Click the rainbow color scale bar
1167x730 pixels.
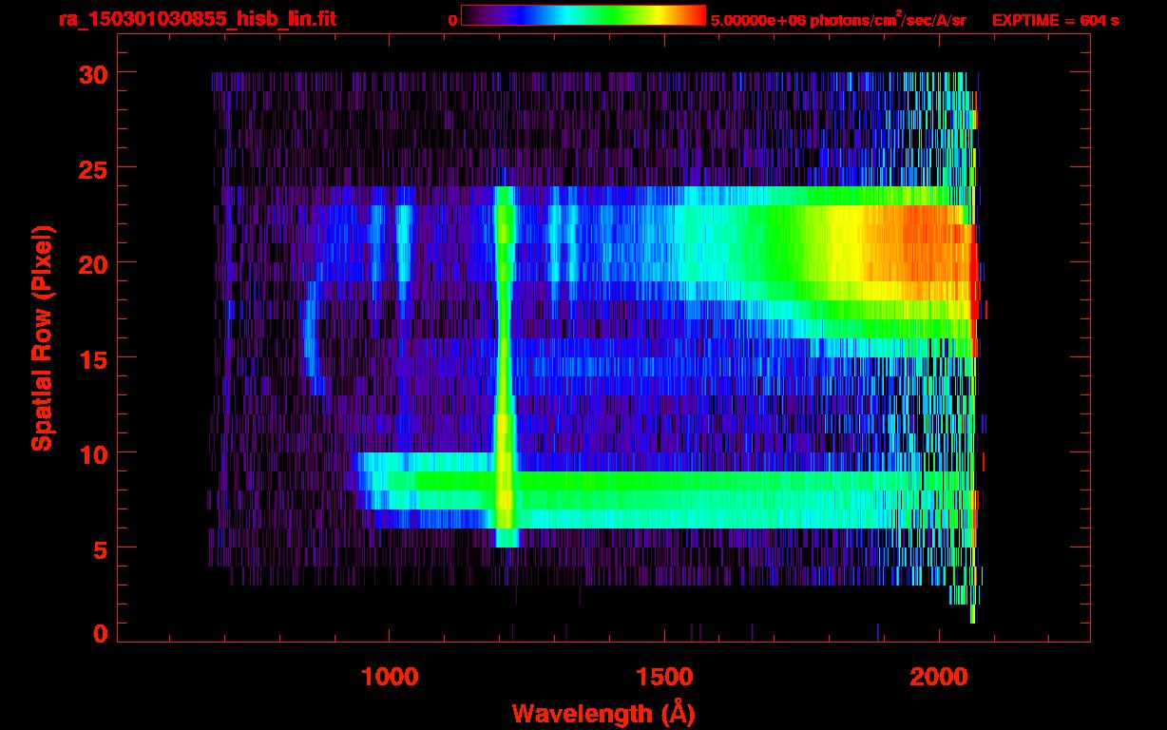point(583,15)
